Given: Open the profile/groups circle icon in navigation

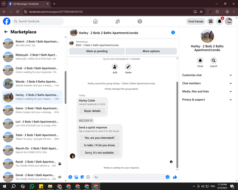Looking at the screenshot, I should pyautogui.click(x=140, y=21).
